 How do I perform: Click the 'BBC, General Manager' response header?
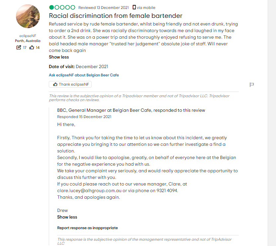click(x=131, y=110)
